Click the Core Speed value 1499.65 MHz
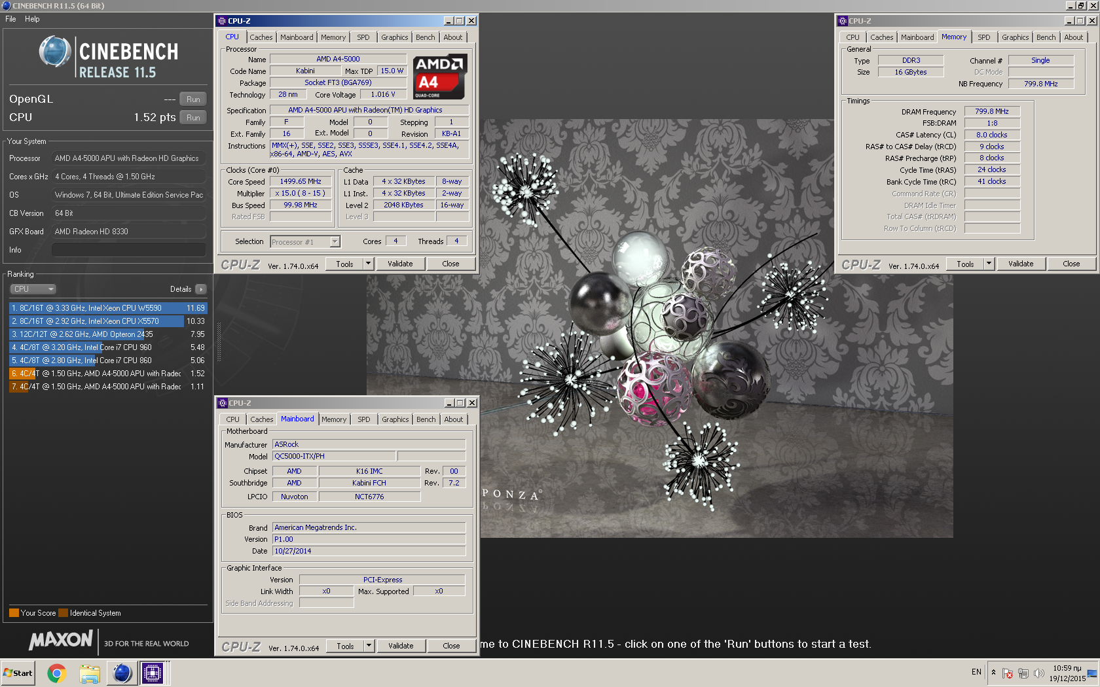The width and height of the screenshot is (1100, 687). [x=301, y=182]
